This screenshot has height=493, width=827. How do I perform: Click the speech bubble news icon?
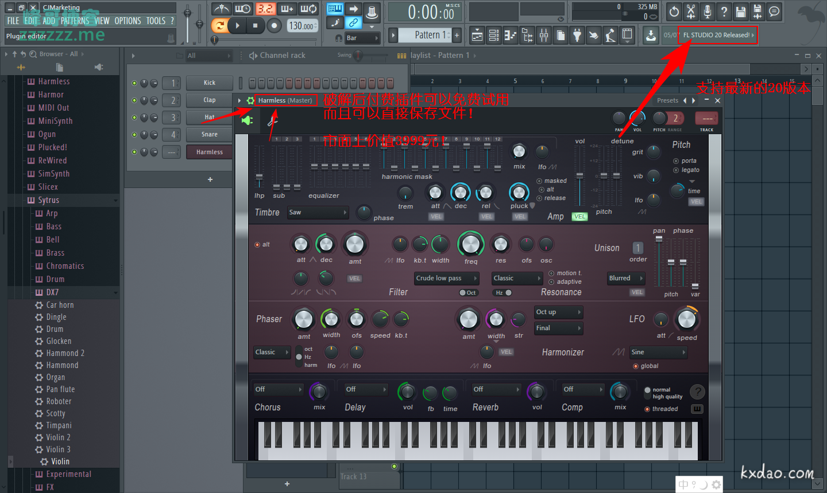tap(774, 11)
